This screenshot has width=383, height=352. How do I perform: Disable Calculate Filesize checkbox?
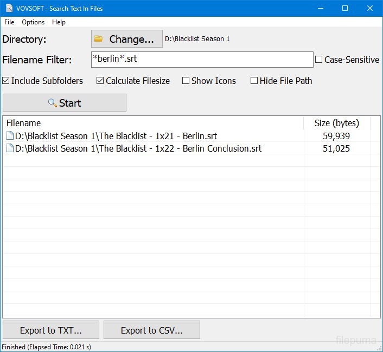pos(100,81)
